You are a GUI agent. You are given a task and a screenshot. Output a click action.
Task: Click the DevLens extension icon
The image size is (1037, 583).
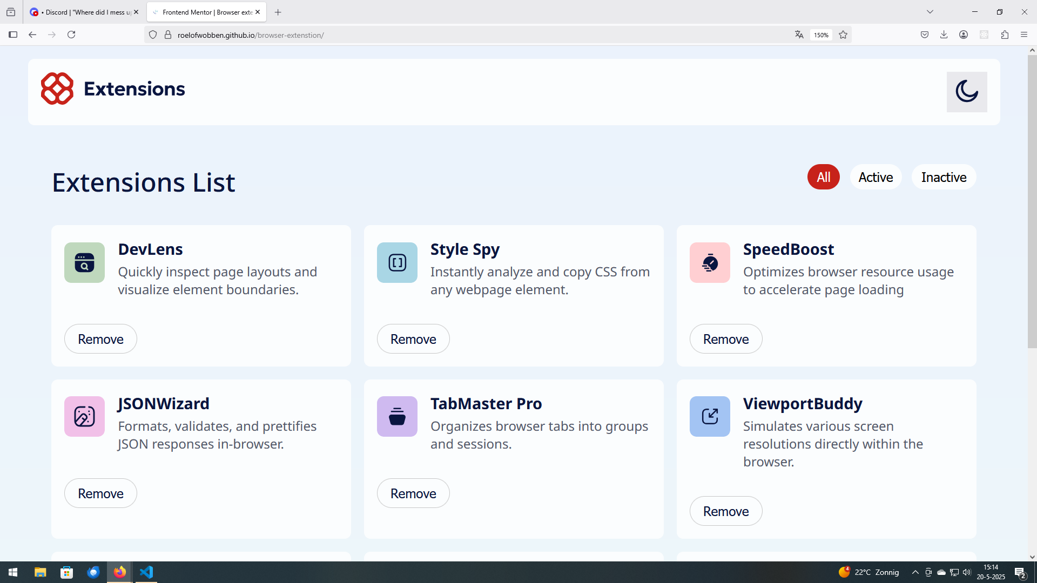coord(84,263)
